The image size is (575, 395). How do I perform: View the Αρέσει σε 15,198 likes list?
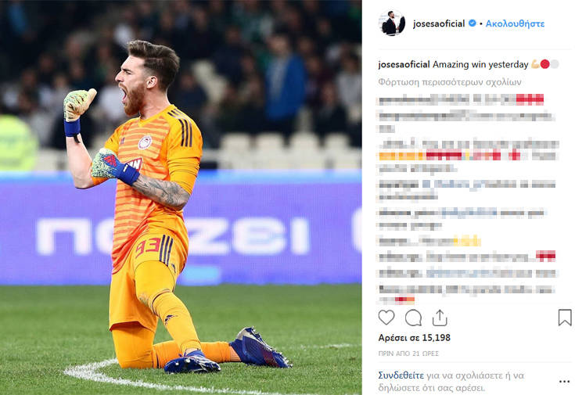(414, 338)
